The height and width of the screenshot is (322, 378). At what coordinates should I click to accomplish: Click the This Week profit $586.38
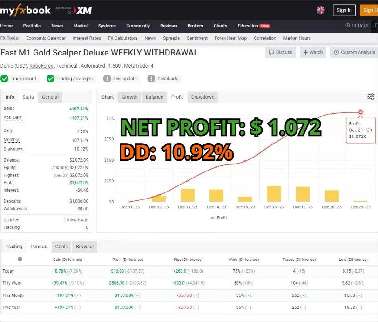pyautogui.click(x=117, y=283)
